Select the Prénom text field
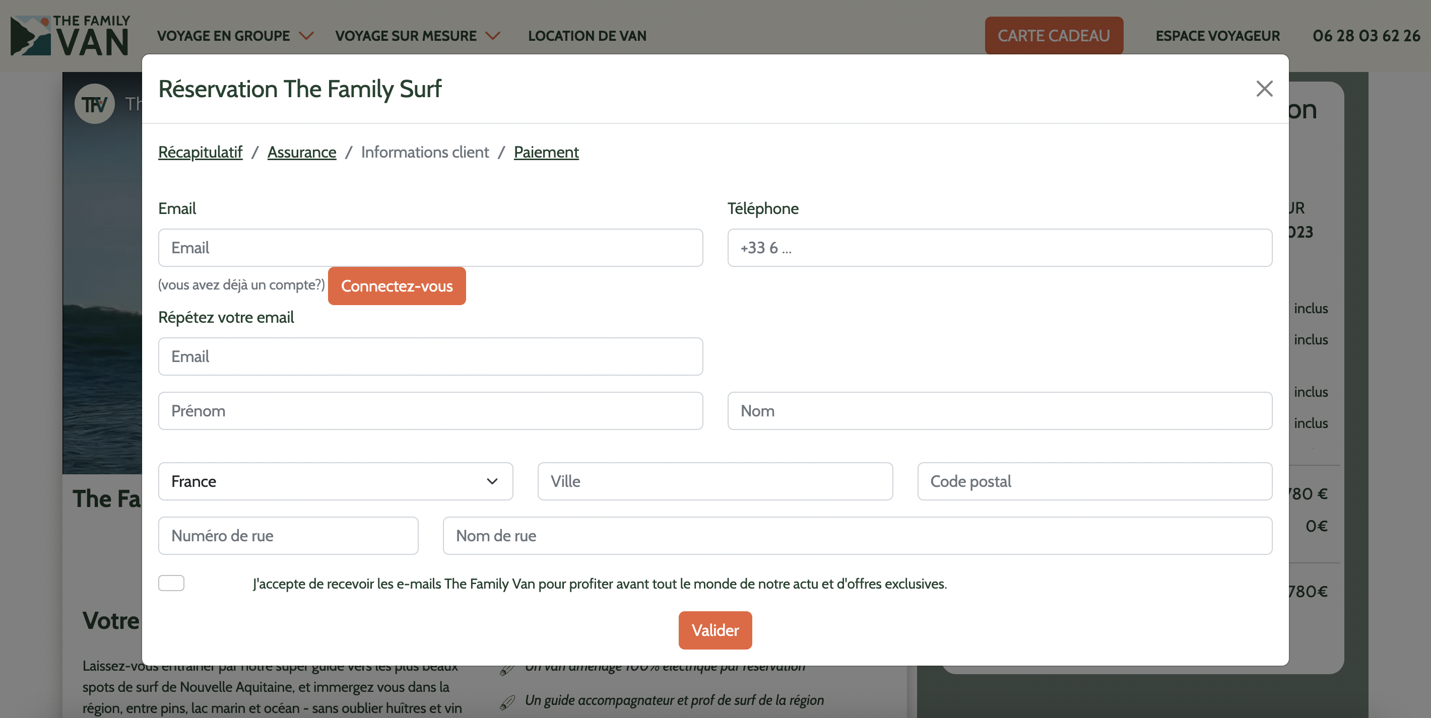Viewport: 1431px width, 718px height. [x=430, y=411]
